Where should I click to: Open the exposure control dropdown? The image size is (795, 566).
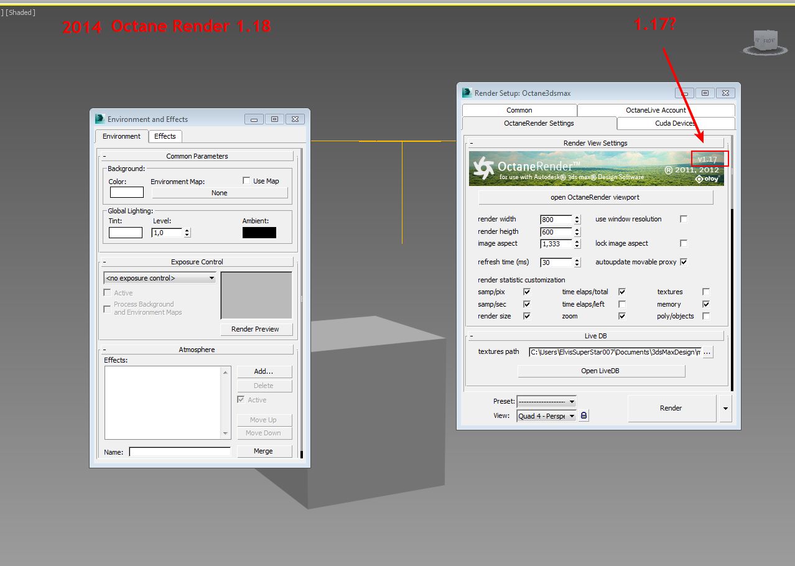(160, 278)
